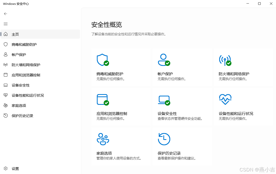Click the 应用和浏览器控制 card title
This screenshot has width=276, height=174.
(x=112, y=114)
